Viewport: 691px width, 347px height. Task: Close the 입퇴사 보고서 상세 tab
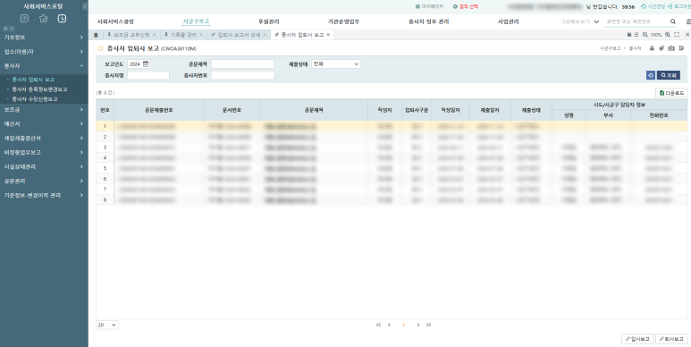pos(265,34)
